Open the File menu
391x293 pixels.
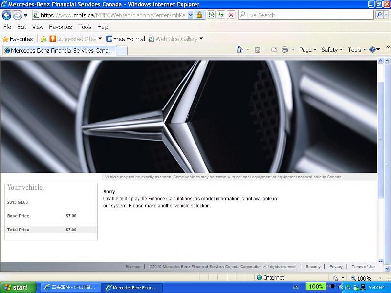coord(7,27)
